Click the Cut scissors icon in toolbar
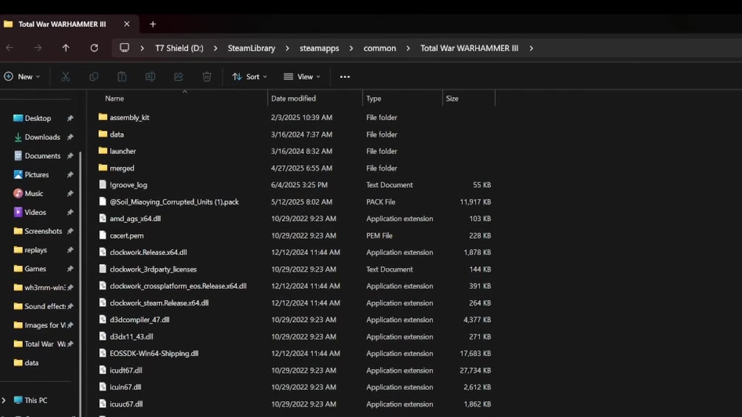 pyautogui.click(x=66, y=76)
